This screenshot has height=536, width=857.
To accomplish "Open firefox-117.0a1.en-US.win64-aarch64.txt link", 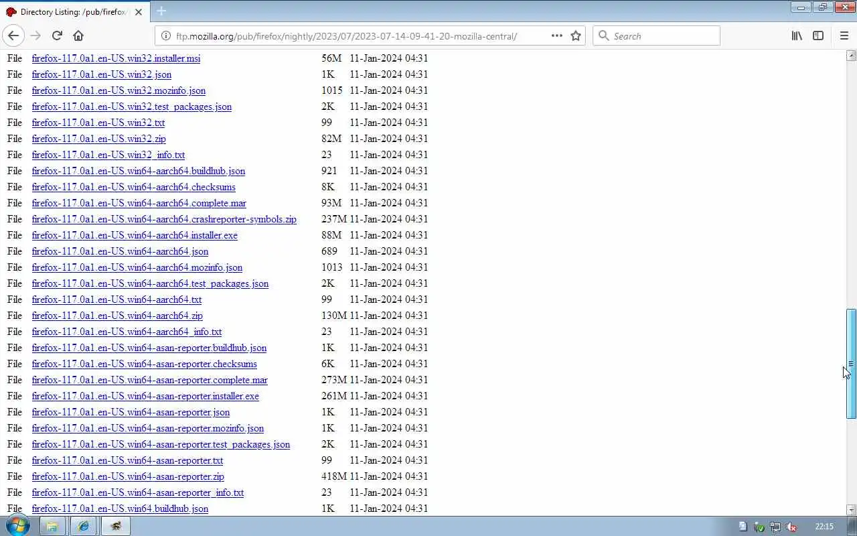I will pyautogui.click(x=116, y=299).
